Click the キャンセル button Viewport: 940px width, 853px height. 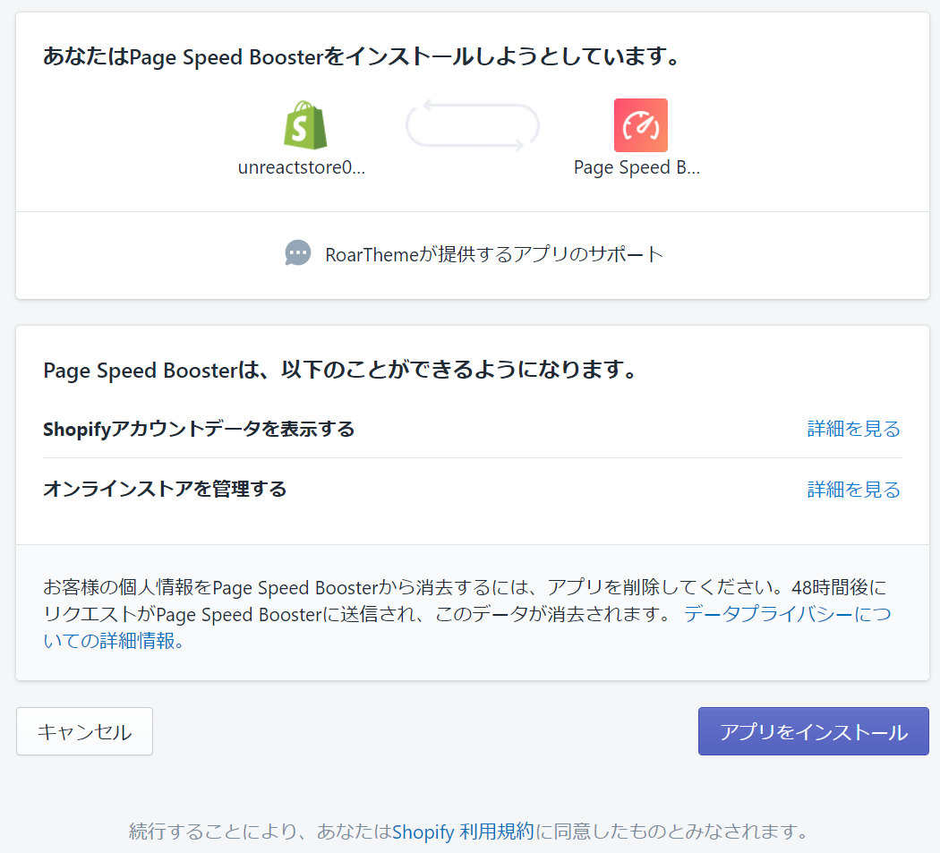click(84, 730)
